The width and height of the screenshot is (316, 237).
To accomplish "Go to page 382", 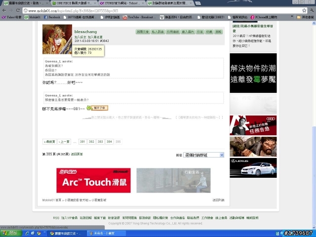I will (91, 142).
